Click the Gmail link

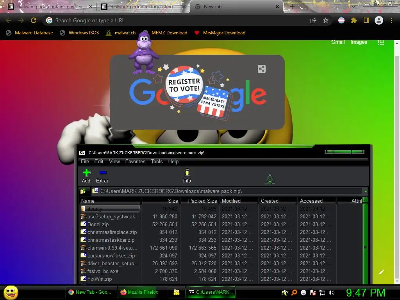(x=338, y=42)
